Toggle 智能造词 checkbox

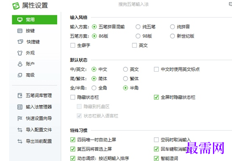[x=156, y=159]
